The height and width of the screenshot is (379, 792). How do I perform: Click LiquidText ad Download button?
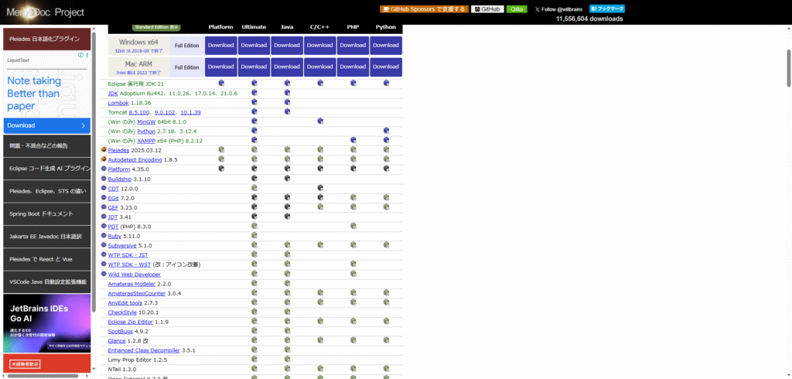click(47, 125)
